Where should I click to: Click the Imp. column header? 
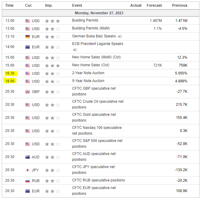(x=49, y=5)
